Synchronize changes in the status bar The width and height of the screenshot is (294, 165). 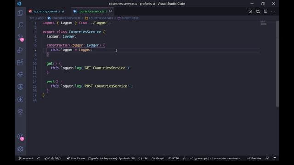(x=39, y=158)
